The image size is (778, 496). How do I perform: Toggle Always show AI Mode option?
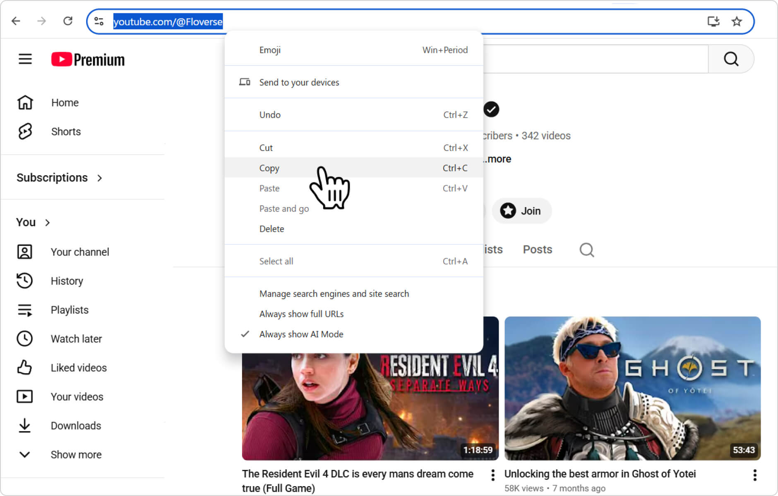tap(354, 334)
